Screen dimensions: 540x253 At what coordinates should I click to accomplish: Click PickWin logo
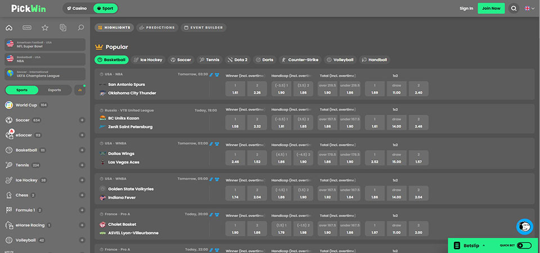(x=29, y=8)
